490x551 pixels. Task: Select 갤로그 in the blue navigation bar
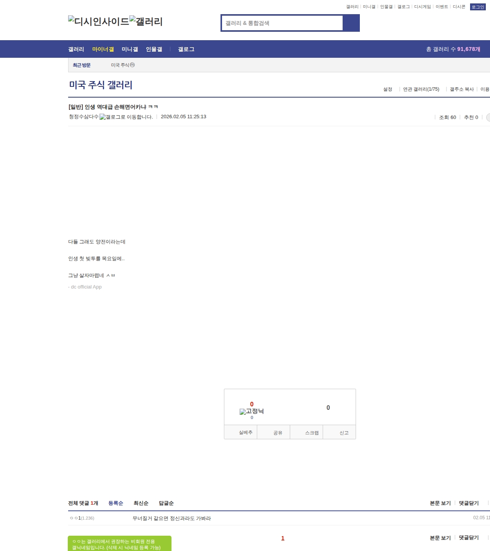pyautogui.click(x=186, y=49)
